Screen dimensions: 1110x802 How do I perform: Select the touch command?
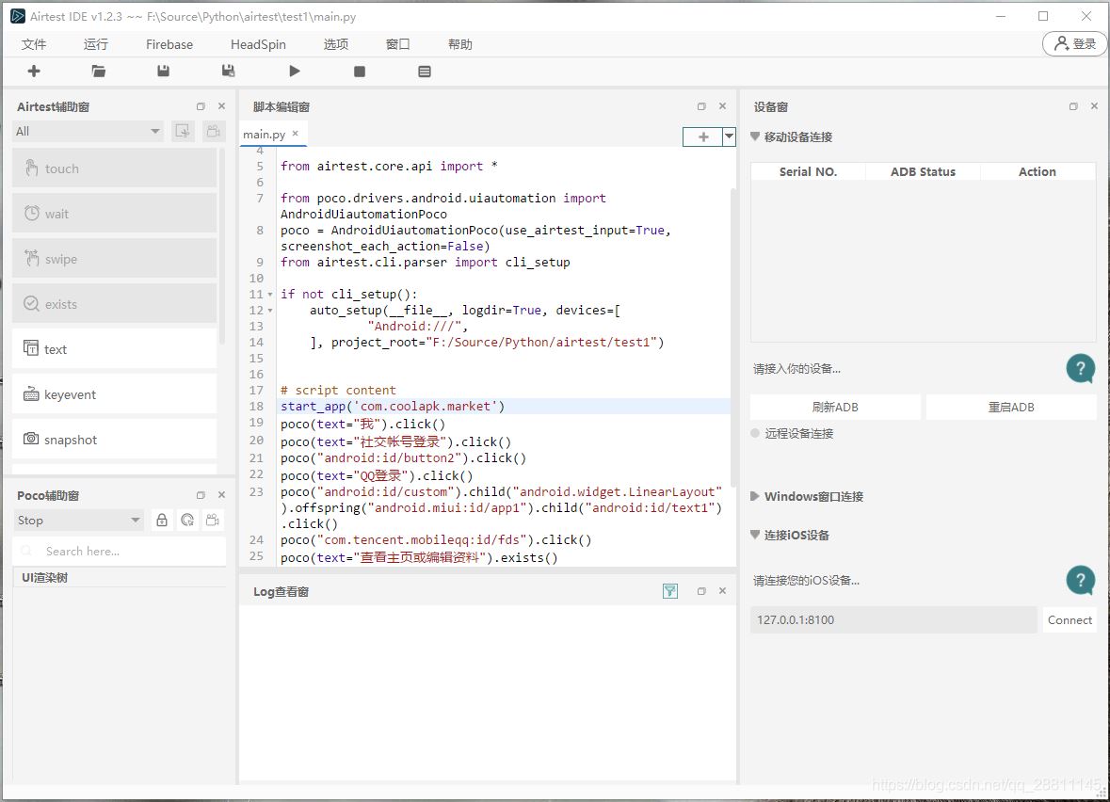pos(114,168)
